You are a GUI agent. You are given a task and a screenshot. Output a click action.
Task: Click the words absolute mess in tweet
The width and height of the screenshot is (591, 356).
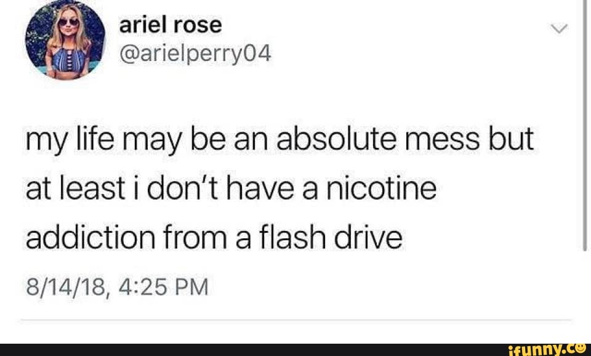tap(379, 139)
